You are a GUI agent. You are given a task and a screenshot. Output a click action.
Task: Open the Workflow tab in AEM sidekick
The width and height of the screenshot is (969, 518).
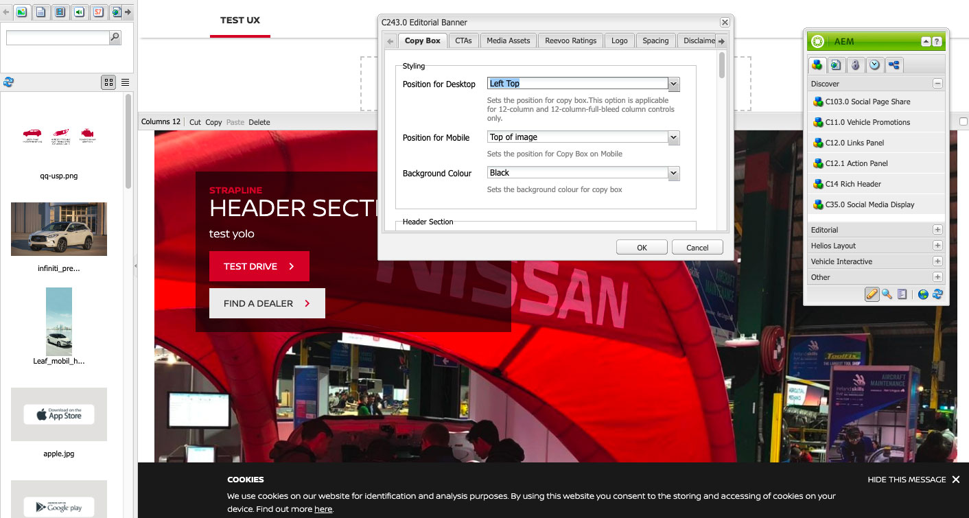point(894,65)
